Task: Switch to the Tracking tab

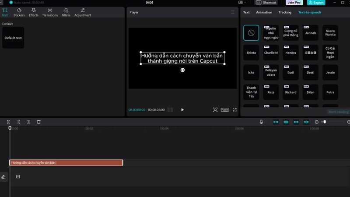Action: tap(285, 12)
